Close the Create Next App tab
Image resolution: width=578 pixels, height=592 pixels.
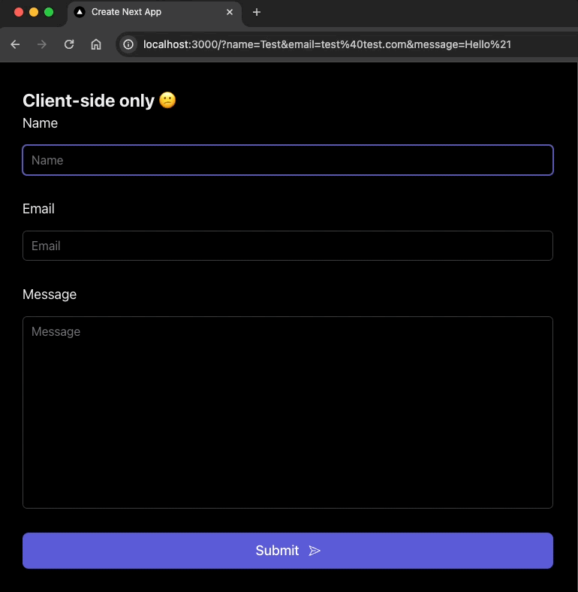230,12
